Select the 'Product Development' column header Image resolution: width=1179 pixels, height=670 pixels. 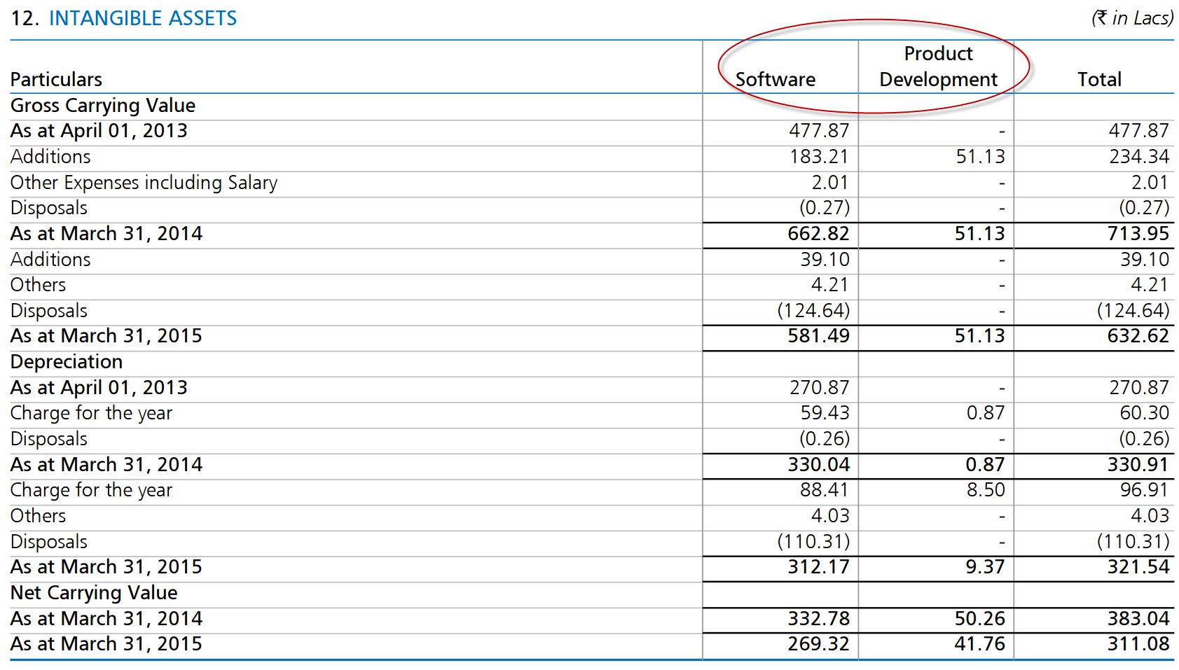[x=938, y=67]
